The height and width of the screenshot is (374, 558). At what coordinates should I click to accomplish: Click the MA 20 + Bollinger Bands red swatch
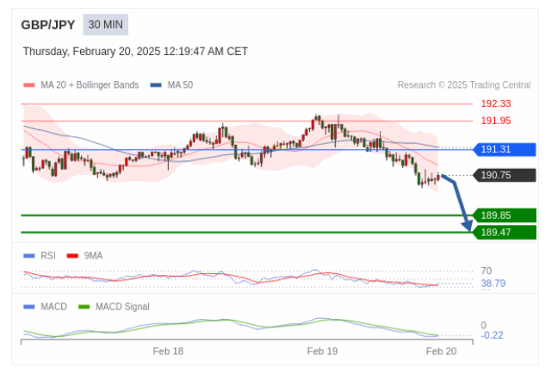28,85
